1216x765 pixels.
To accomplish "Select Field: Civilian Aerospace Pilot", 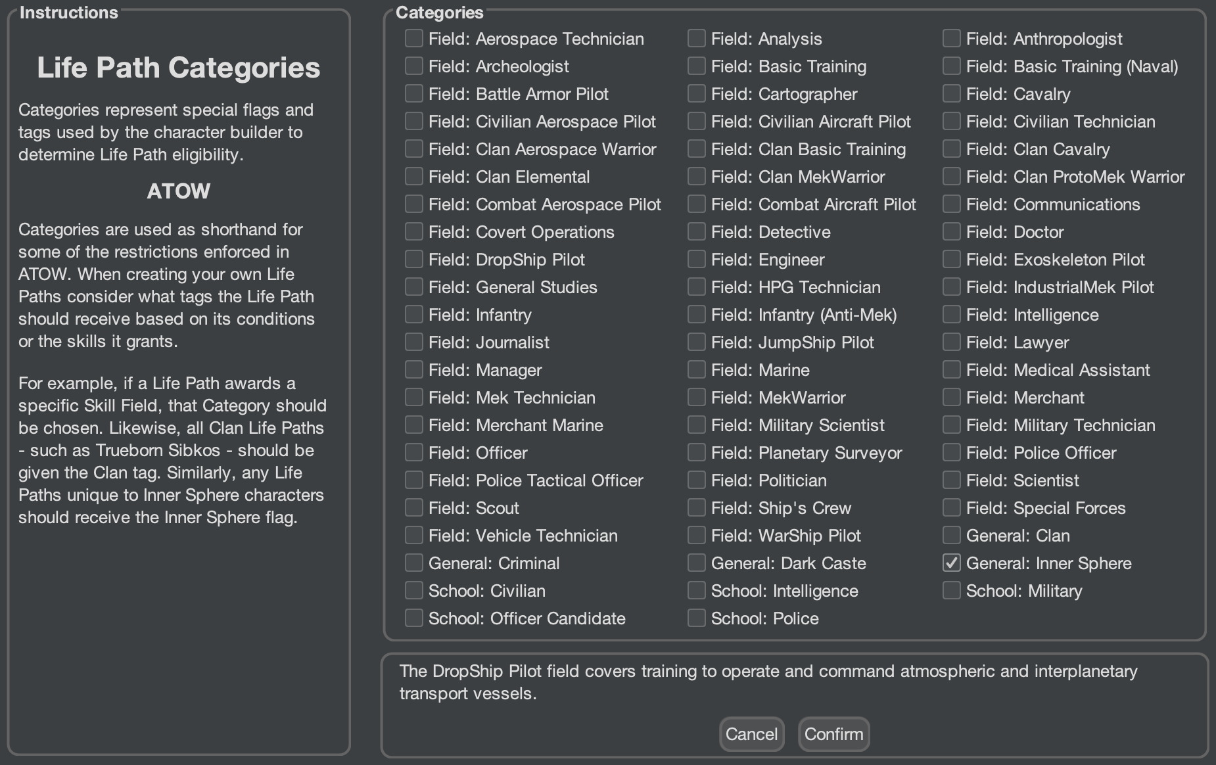I will pyautogui.click(x=414, y=122).
